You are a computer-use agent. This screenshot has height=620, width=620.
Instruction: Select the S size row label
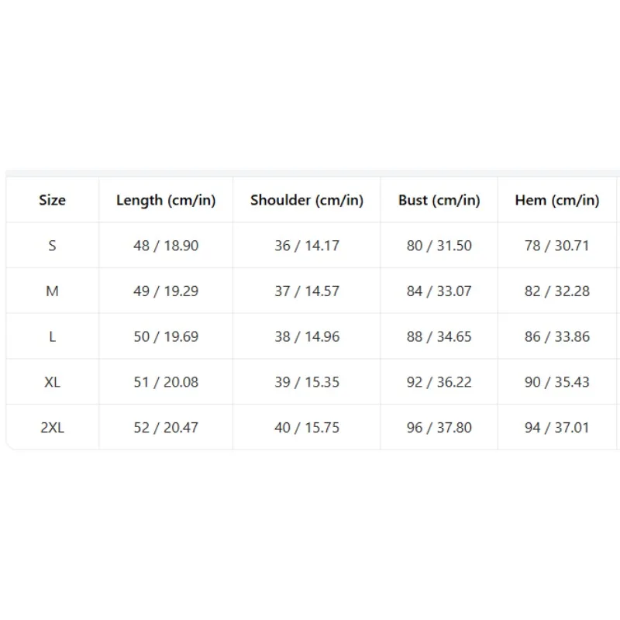point(52,246)
